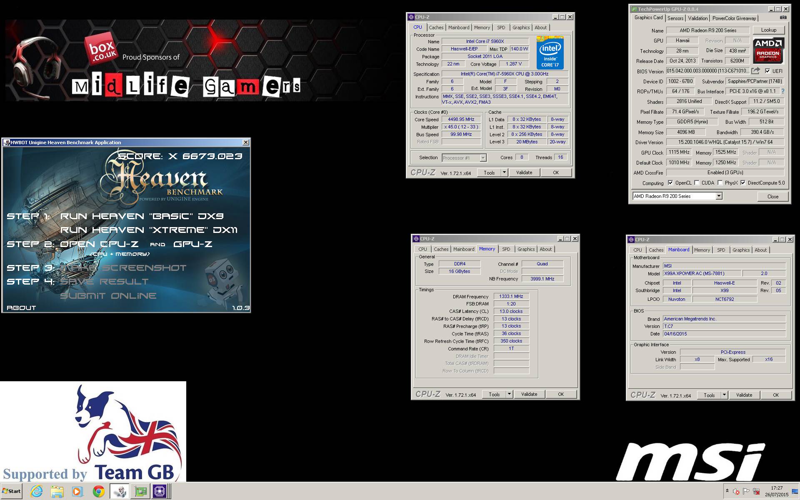Toggle the OpenCL checkbox

(x=670, y=182)
